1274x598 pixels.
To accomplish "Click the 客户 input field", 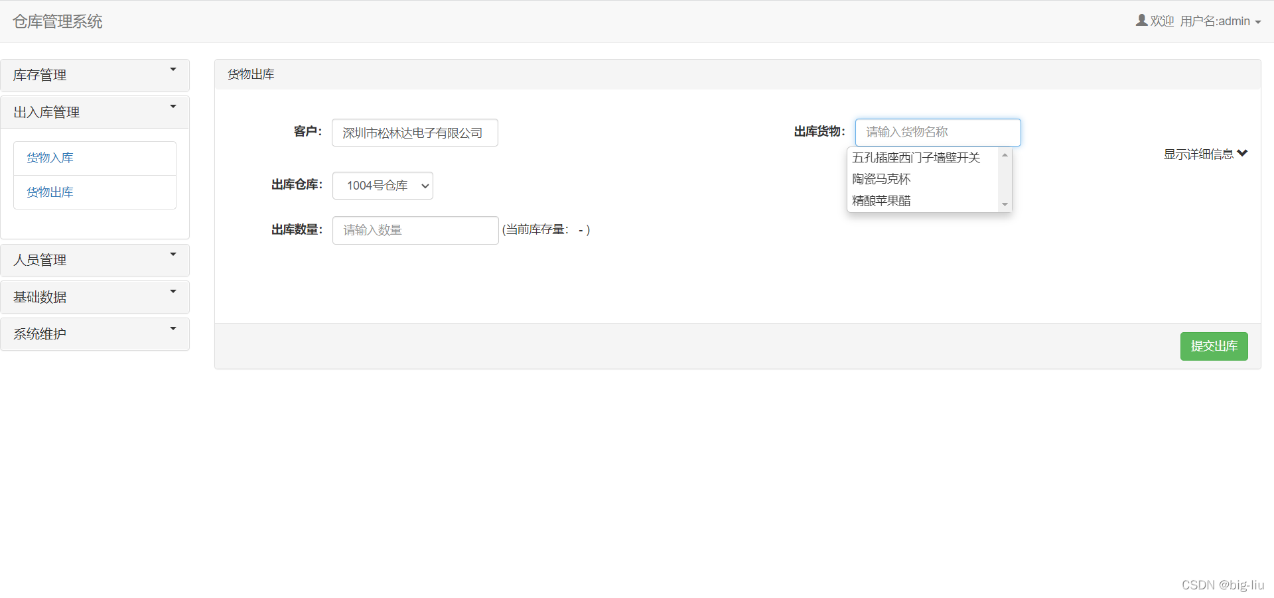I will point(415,133).
